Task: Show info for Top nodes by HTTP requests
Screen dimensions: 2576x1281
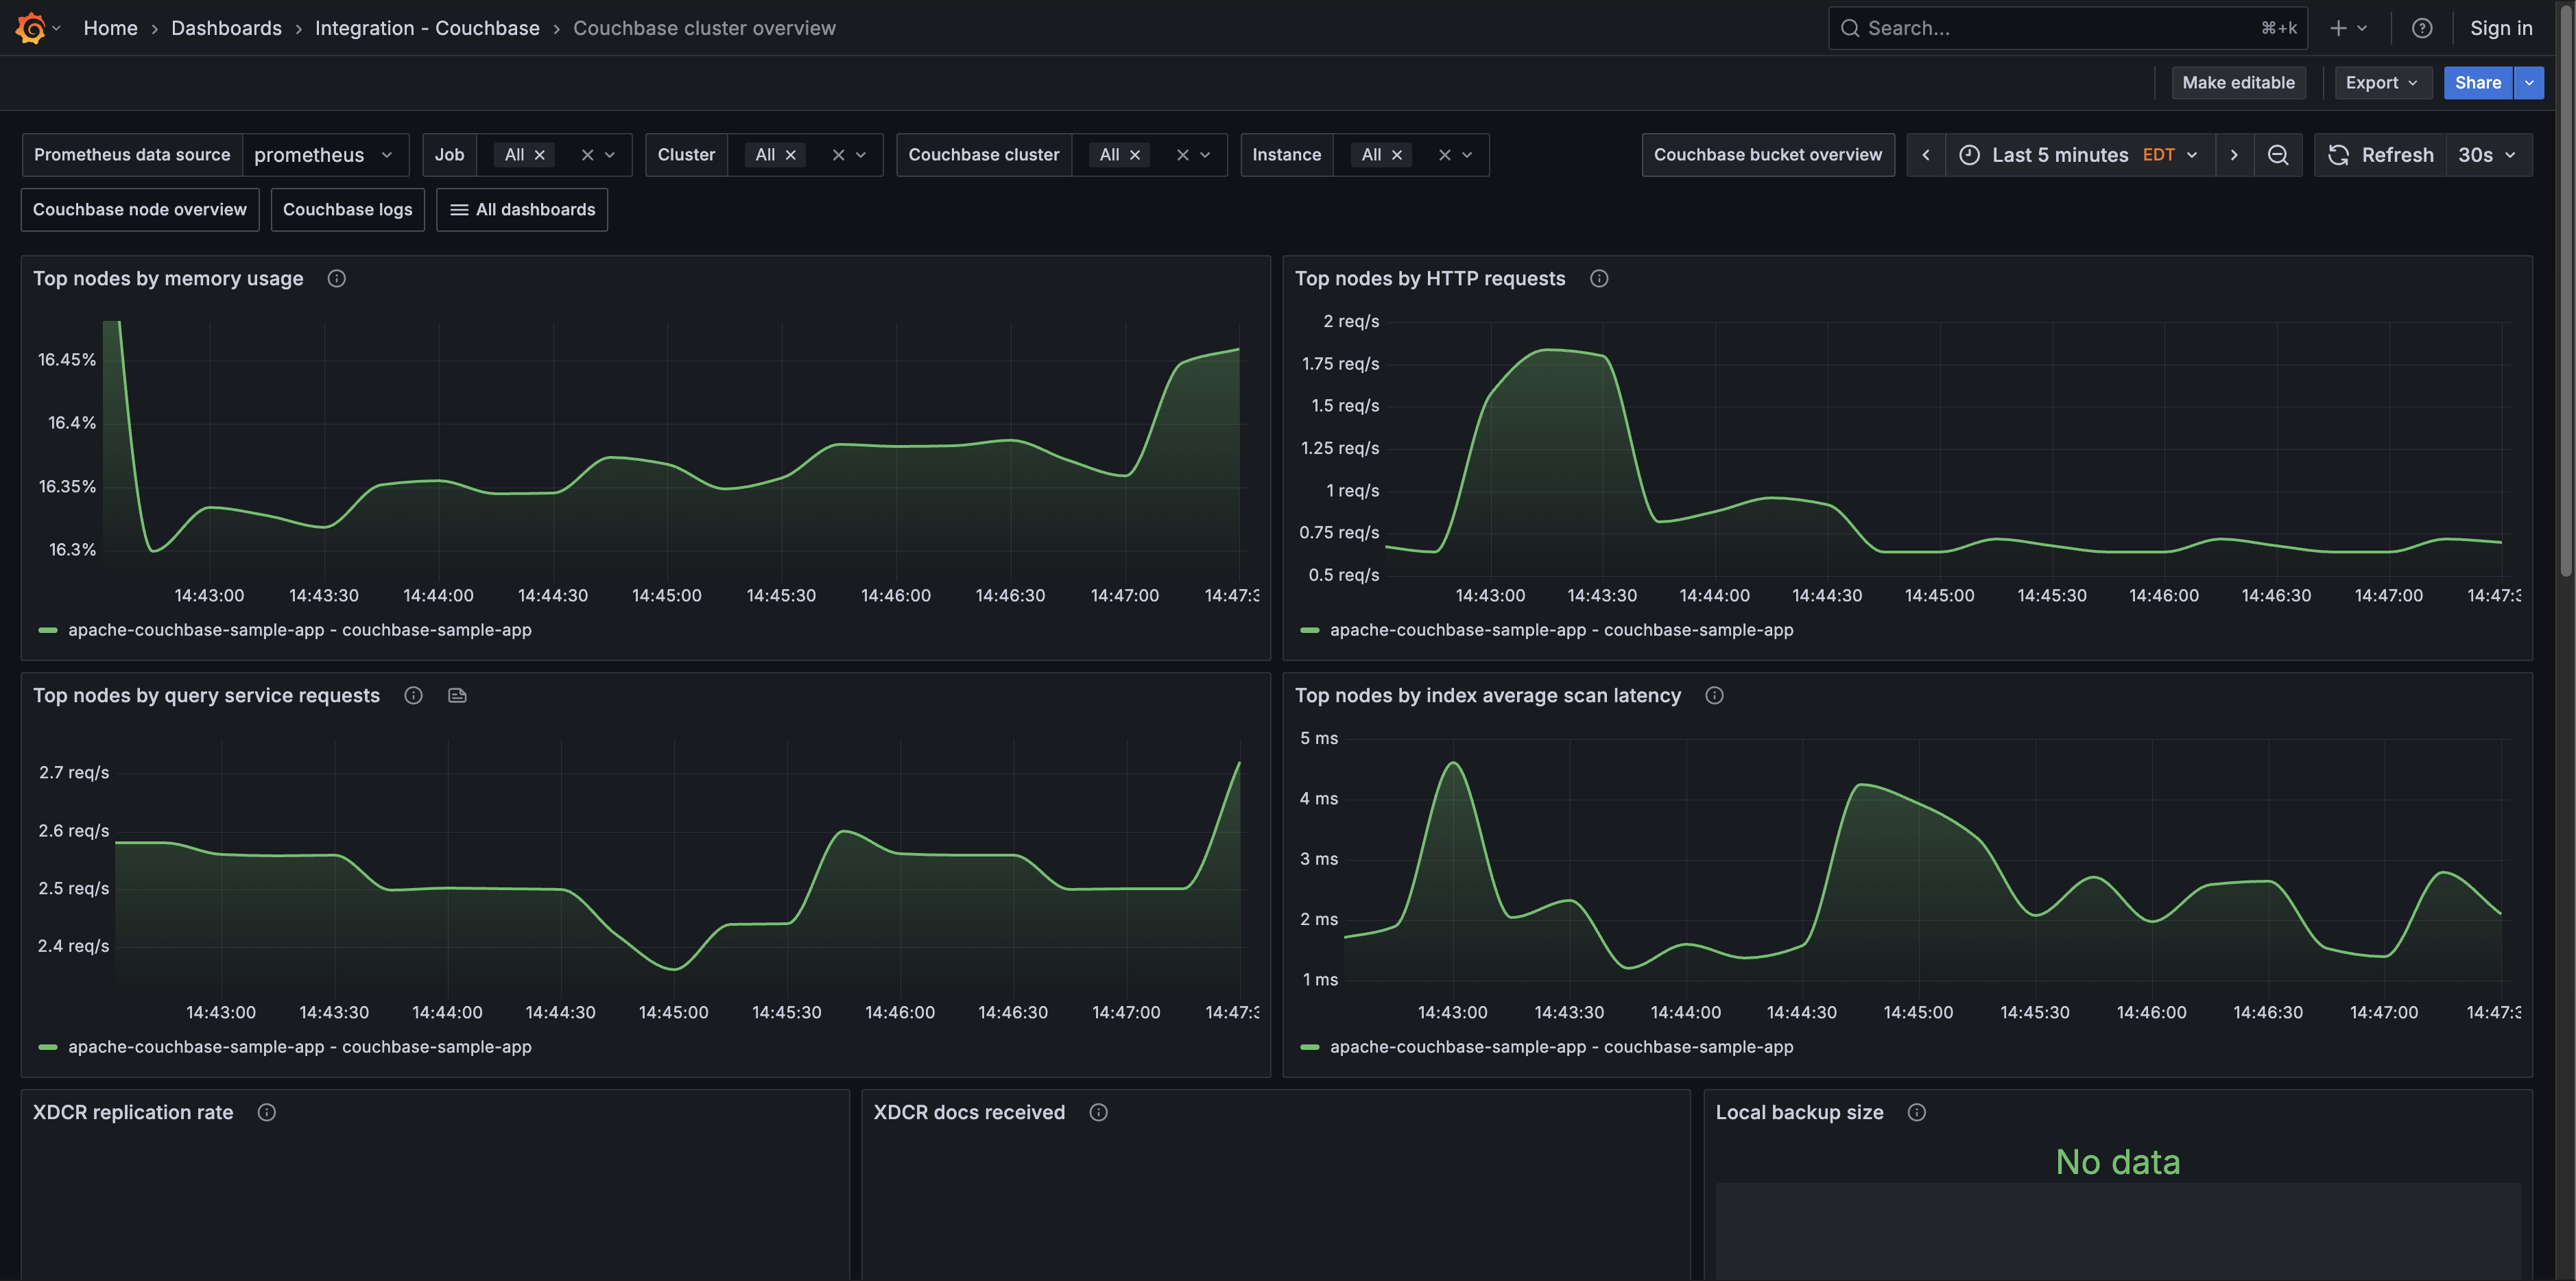Action: click(1598, 279)
